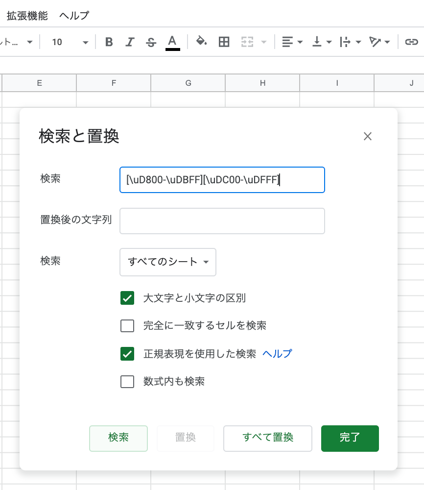Disable 正規表現を使用した検索 checkbox

tap(127, 354)
